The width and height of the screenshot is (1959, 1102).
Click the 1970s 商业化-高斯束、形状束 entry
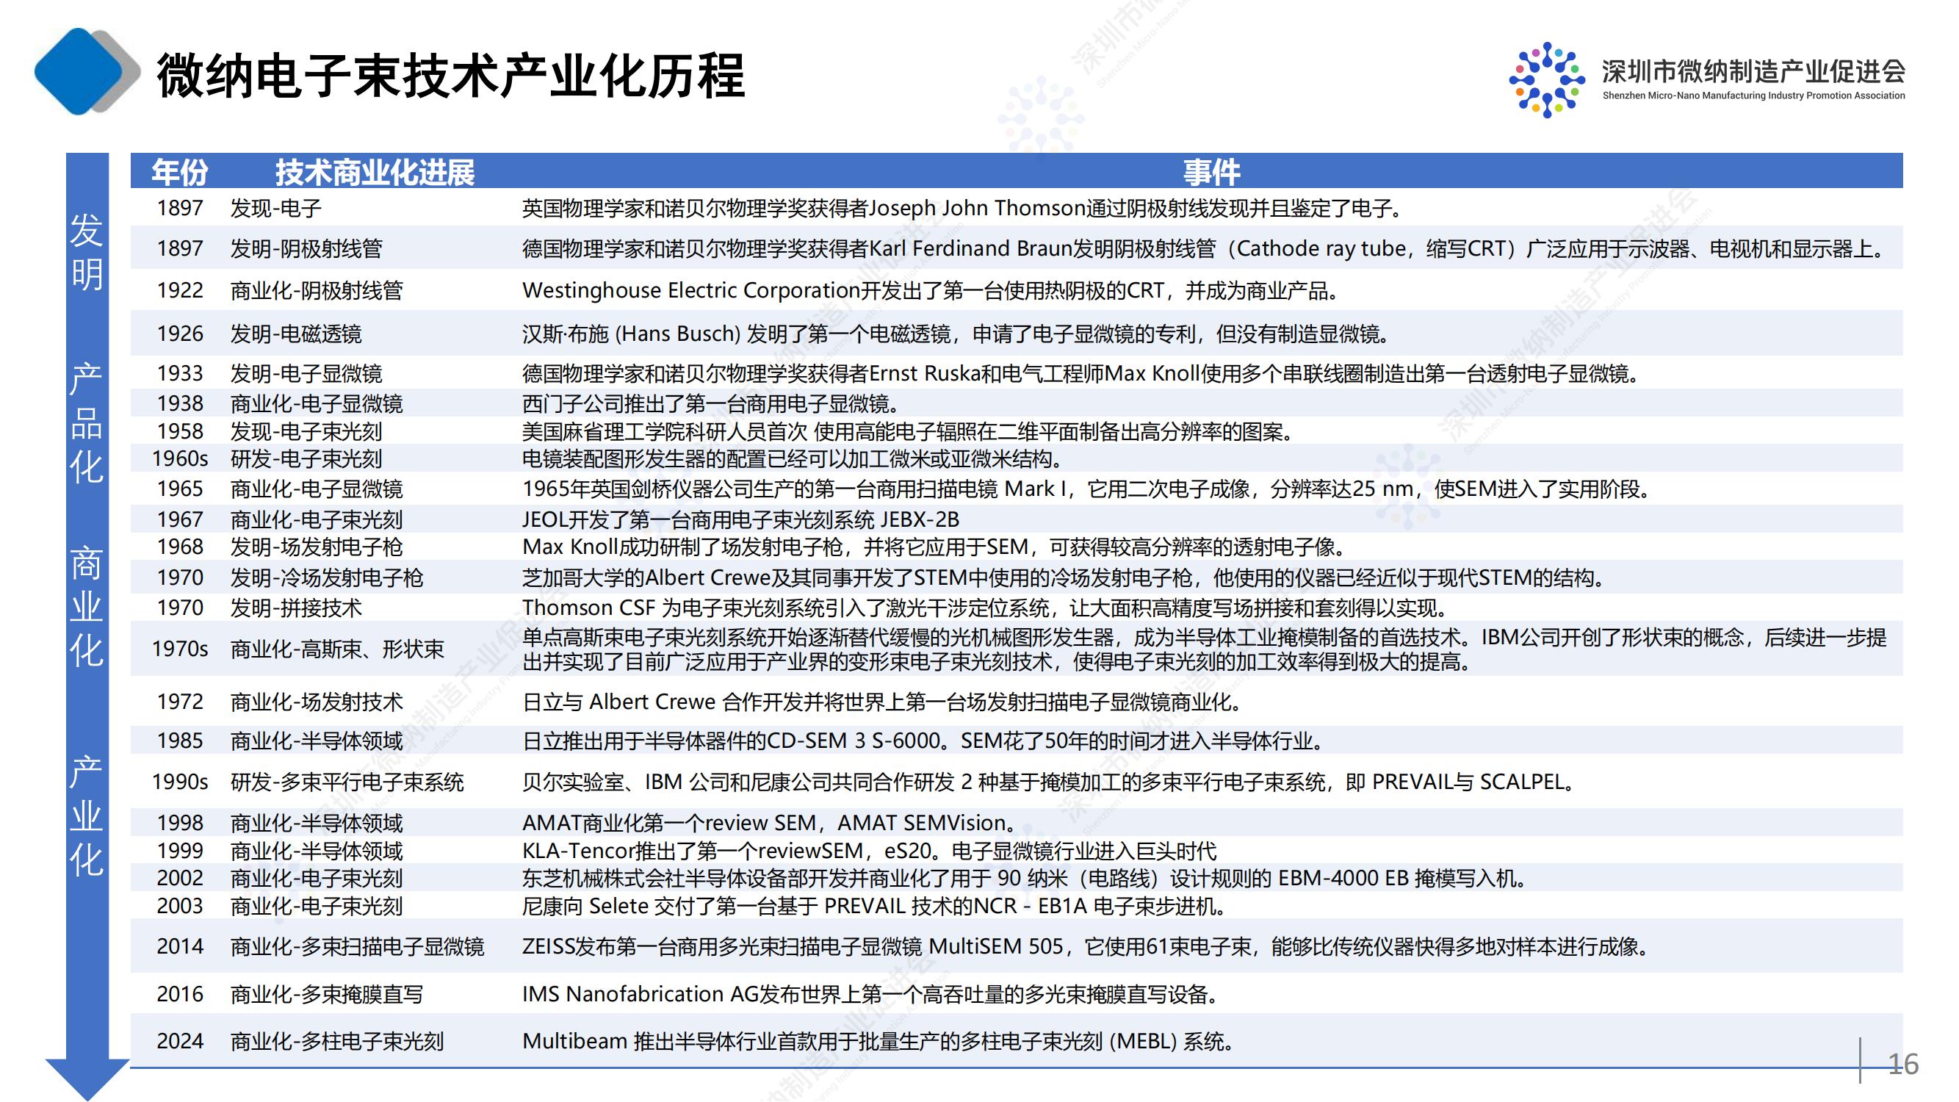337,649
